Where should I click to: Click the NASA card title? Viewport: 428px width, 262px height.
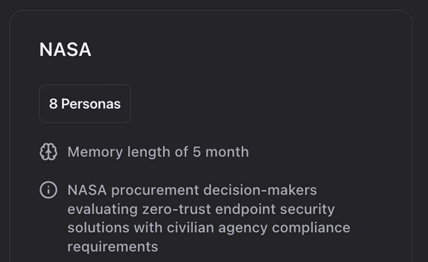(x=65, y=50)
